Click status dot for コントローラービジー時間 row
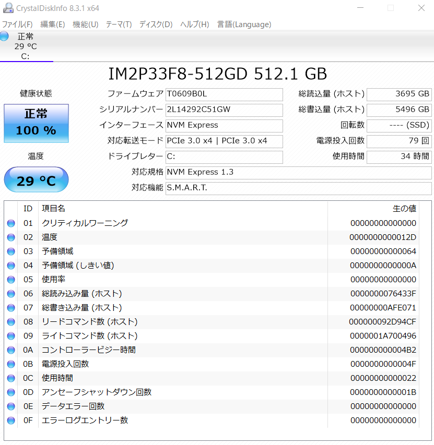Screen dimensions: 434x445 pyautogui.click(x=11, y=350)
